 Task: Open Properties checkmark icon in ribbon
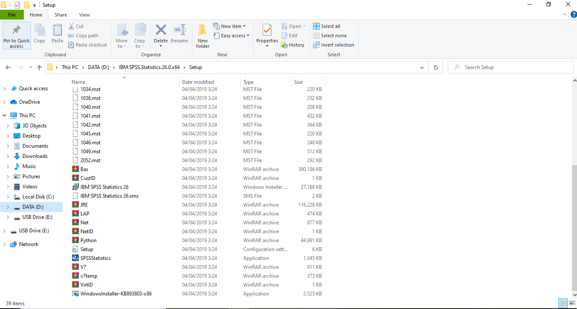coord(267,30)
